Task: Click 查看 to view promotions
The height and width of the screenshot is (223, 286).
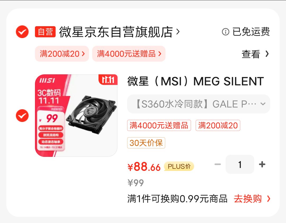Action: 251,54
